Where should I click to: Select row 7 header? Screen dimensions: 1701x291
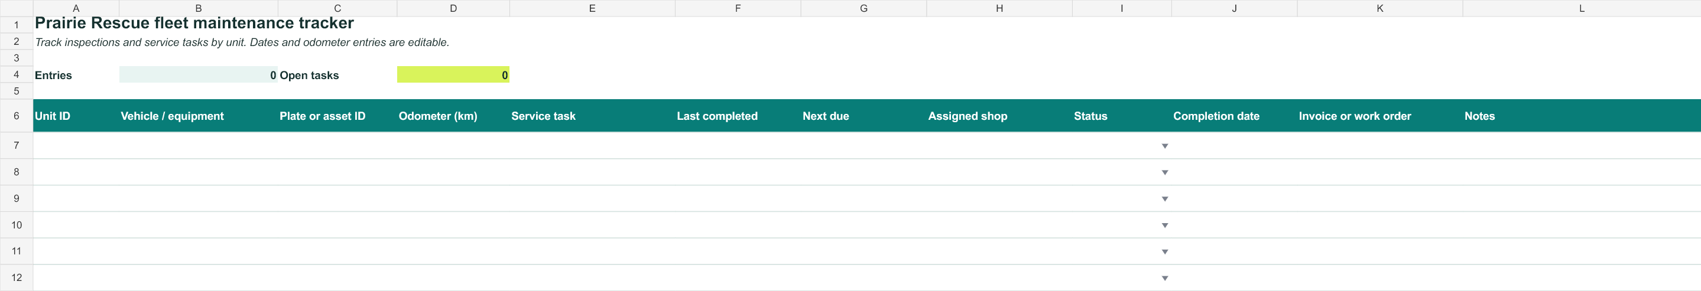tap(17, 145)
